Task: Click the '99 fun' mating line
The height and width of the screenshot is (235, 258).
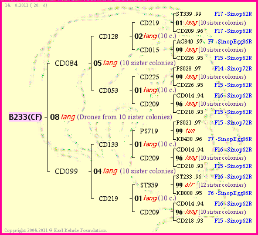Action: (185, 131)
